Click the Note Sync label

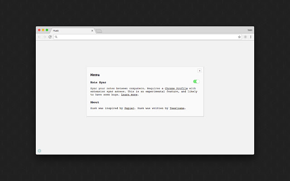point(98,82)
